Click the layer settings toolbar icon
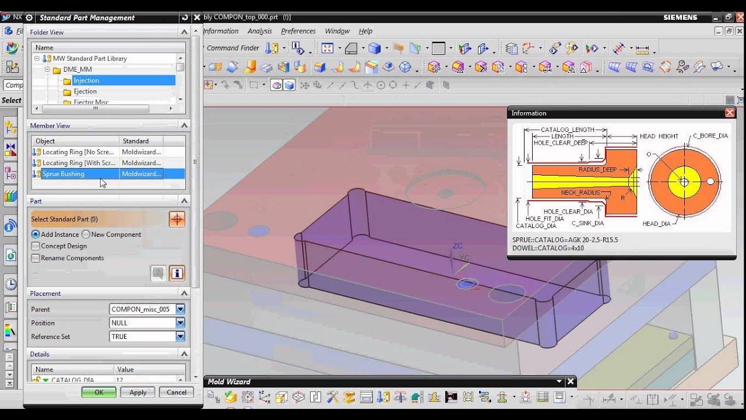This screenshot has width=746, height=420. coord(512,48)
